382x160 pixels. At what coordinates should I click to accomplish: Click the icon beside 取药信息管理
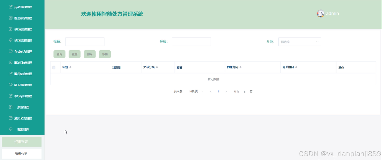(11, 74)
